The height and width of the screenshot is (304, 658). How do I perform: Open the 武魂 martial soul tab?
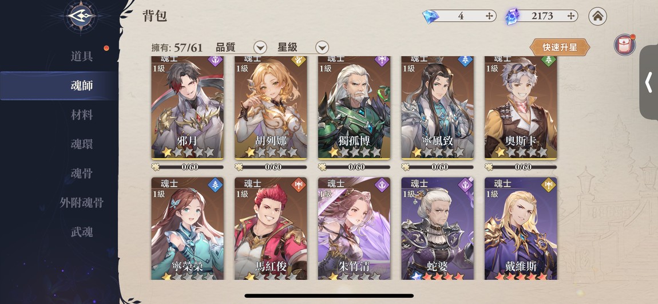82,232
